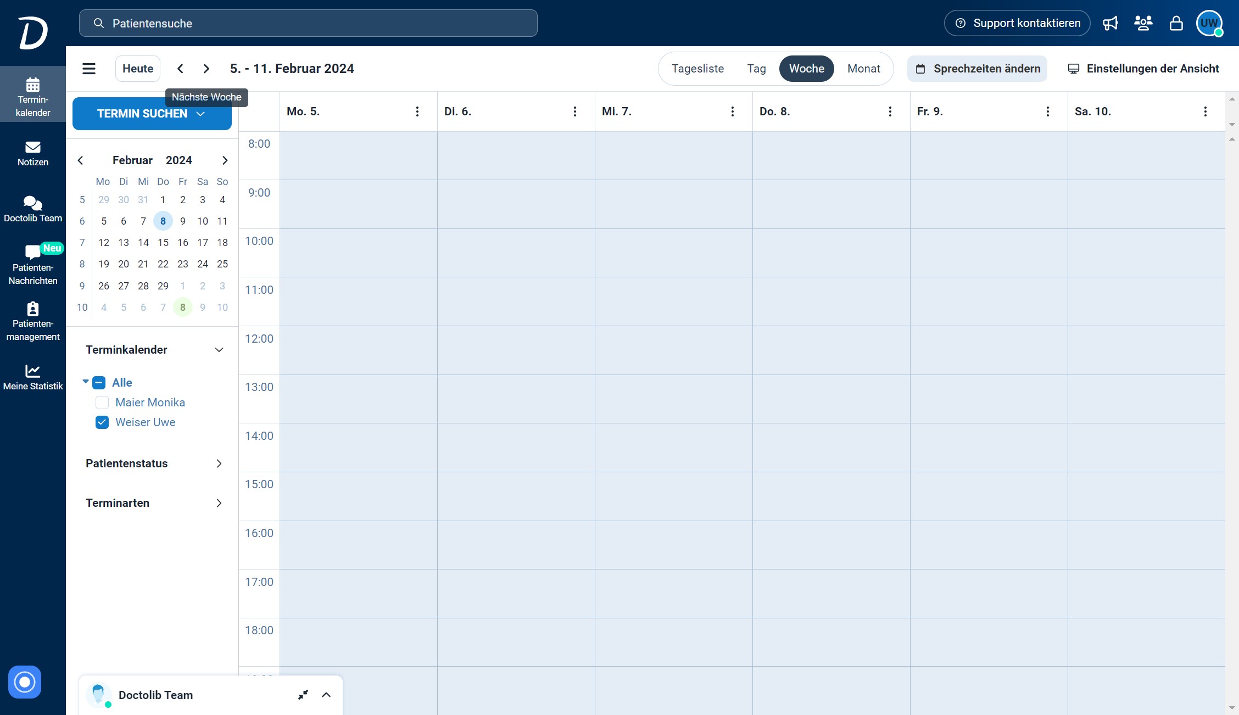Open the UW user profile avatar
1239x715 pixels.
tap(1209, 23)
